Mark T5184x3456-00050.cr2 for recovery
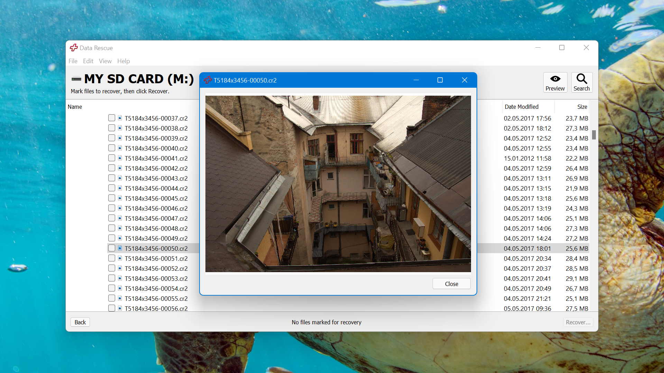664x373 pixels. point(111,248)
